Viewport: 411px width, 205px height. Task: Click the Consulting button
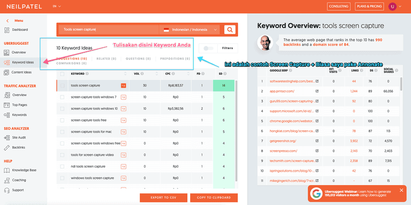point(339,7)
